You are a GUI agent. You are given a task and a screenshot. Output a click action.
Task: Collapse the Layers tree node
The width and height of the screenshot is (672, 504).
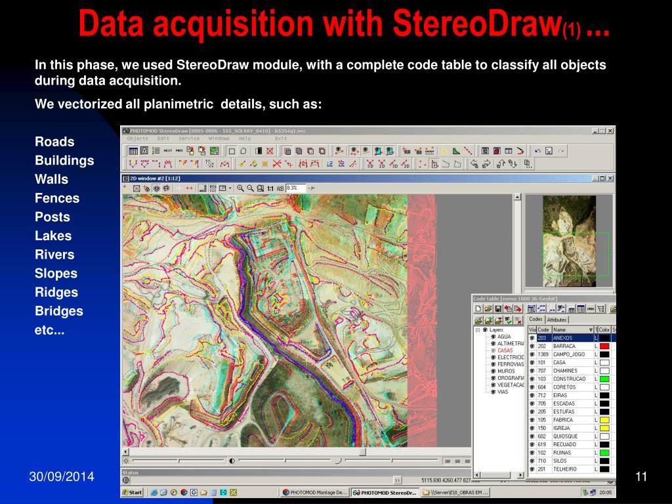click(478, 330)
